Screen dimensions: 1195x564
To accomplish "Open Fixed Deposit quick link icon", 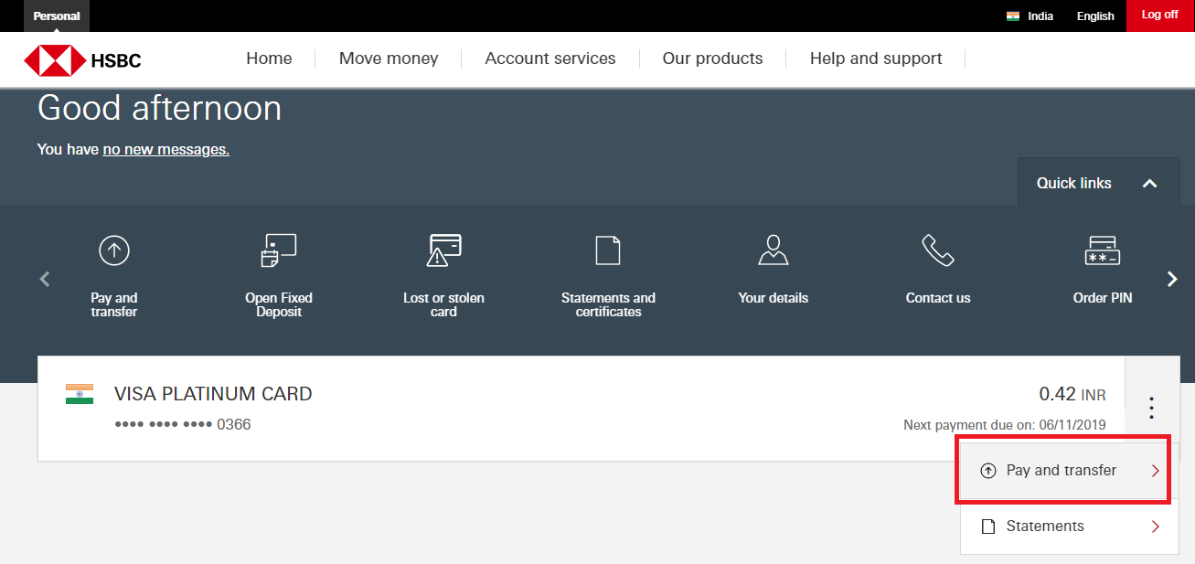I will [x=279, y=250].
